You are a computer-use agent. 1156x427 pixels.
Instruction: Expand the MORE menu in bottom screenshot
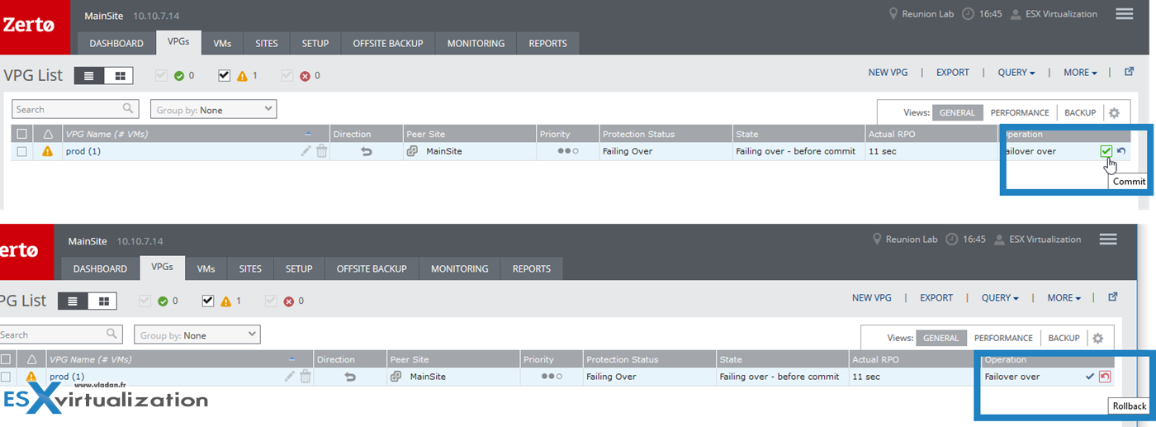click(x=1064, y=298)
